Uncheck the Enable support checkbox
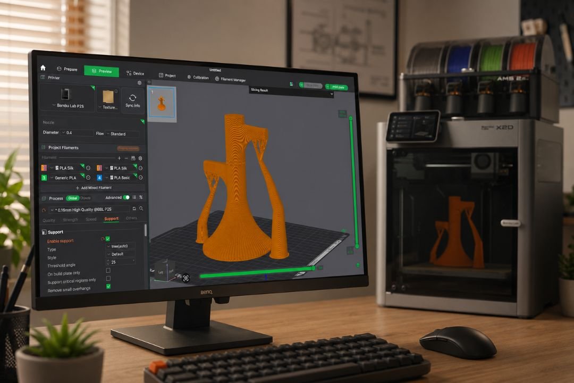574x383 pixels. [x=107, y=239]
